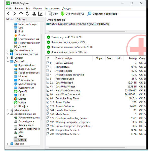Expand the Мультимедіа tree node

tap(8, 110)
